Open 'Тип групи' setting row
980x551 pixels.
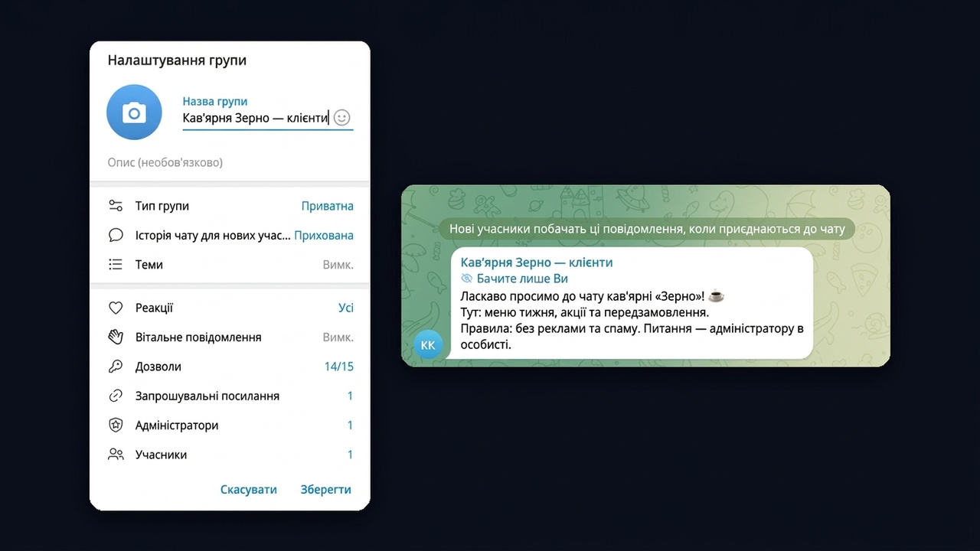(230, 206)
